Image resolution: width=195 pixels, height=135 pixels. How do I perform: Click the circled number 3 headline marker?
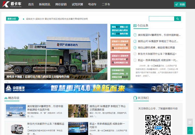tap(135, 47)
